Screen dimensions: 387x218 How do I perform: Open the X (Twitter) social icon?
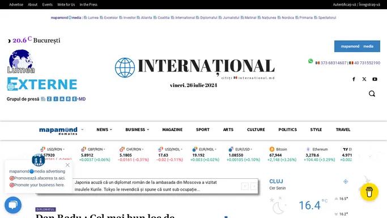(x=364, y=79)
